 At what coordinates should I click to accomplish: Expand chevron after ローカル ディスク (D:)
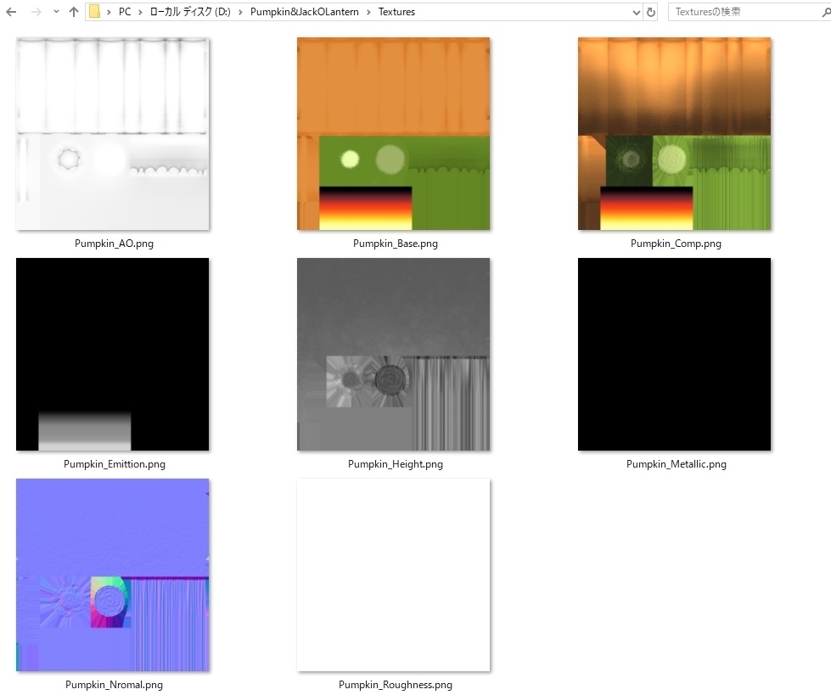240,12
